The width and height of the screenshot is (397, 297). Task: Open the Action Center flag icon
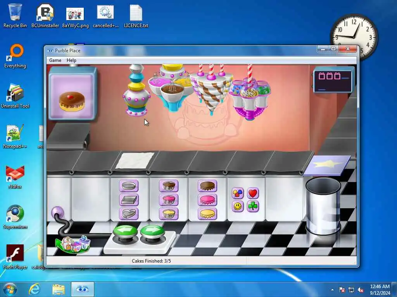[342, 290]
